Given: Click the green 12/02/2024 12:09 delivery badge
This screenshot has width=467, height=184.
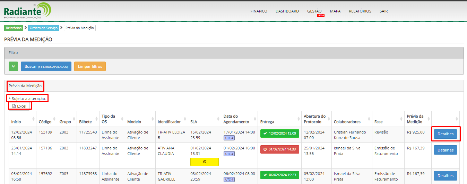Looking at the screenshot, I should pos(279,134).
